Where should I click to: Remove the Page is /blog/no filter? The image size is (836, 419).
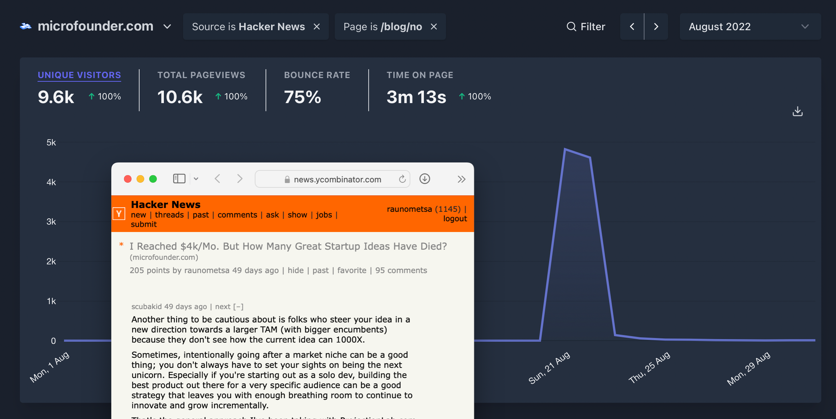click(434, 27)
